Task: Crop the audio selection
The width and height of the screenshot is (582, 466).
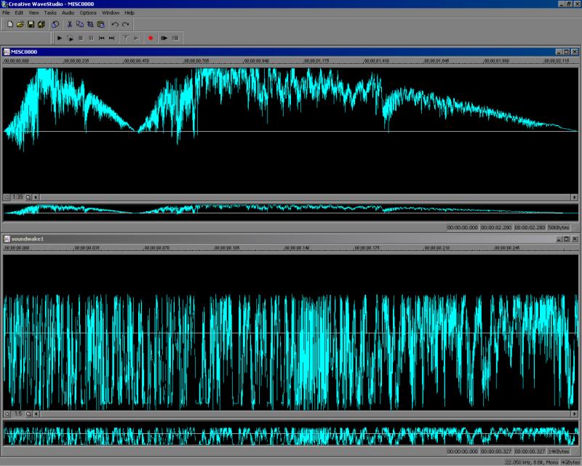Action: [90, 25]
